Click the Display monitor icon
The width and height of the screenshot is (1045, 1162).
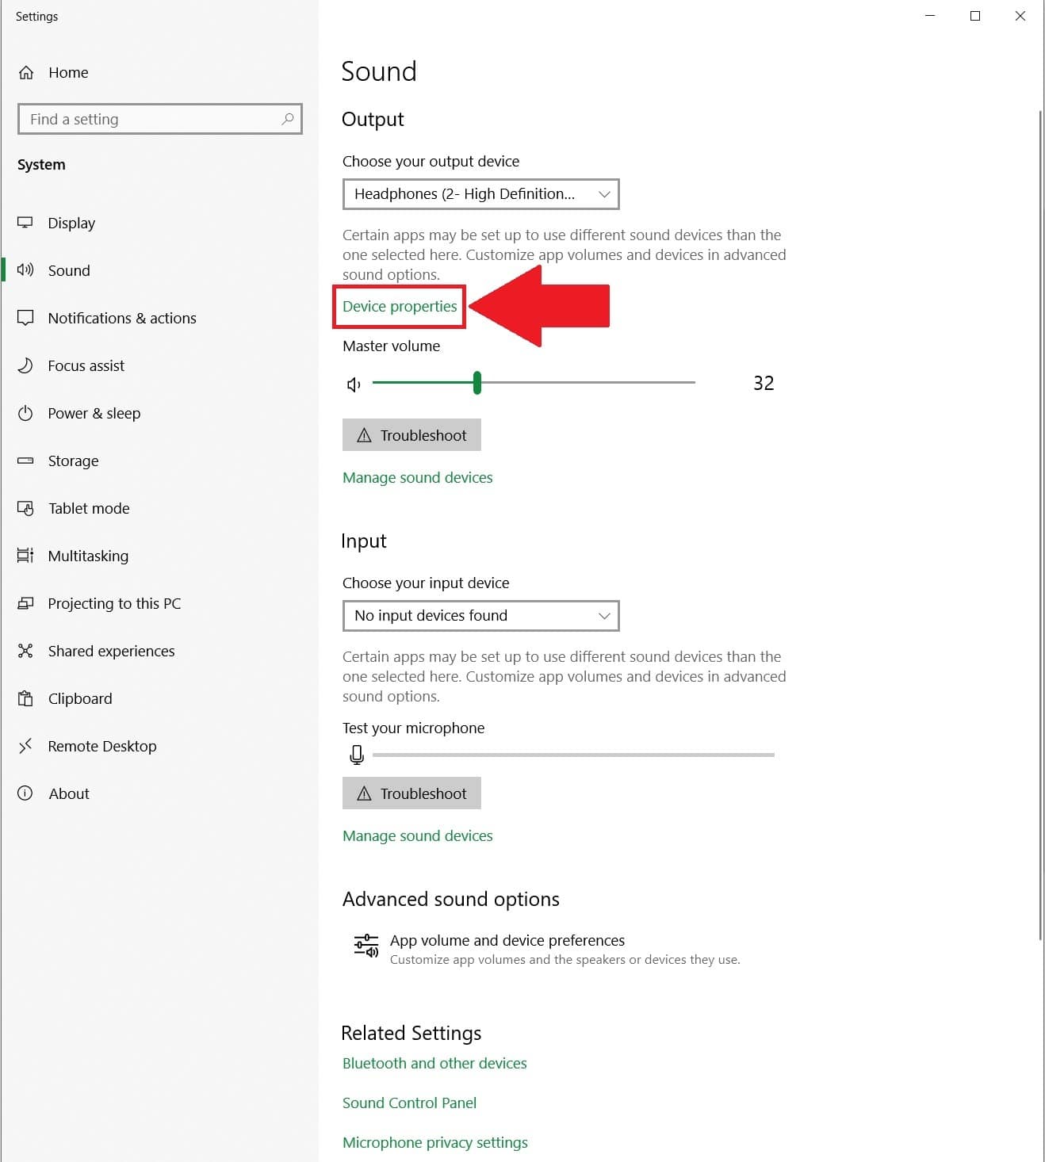[25, 223]
